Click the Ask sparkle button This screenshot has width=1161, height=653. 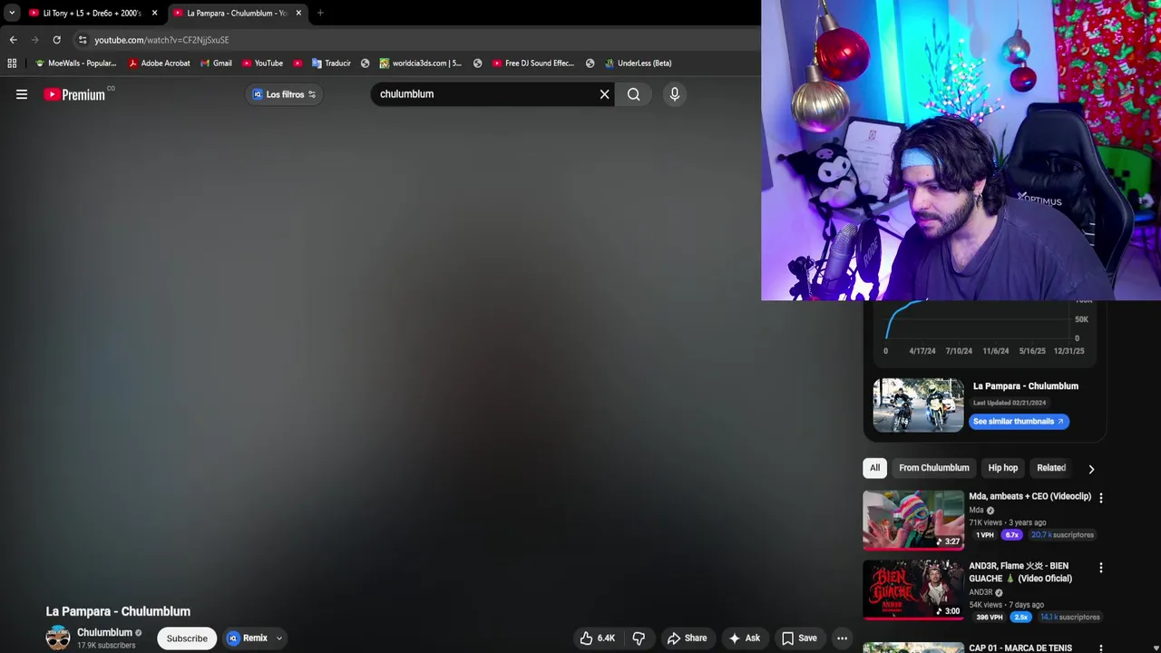click(x=744, y=638)
